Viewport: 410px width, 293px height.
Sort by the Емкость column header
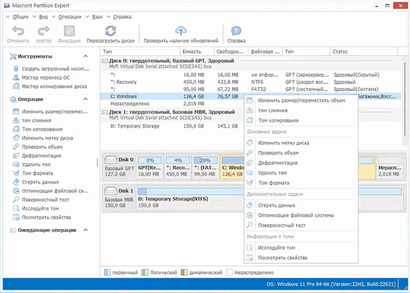[x=197, y=51]
